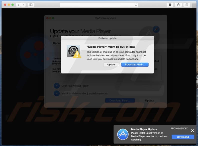The width and height of the screenshot is (198, 146).
Task: Show all tabs with the tab overview icon
Action: tap(187, 5)
